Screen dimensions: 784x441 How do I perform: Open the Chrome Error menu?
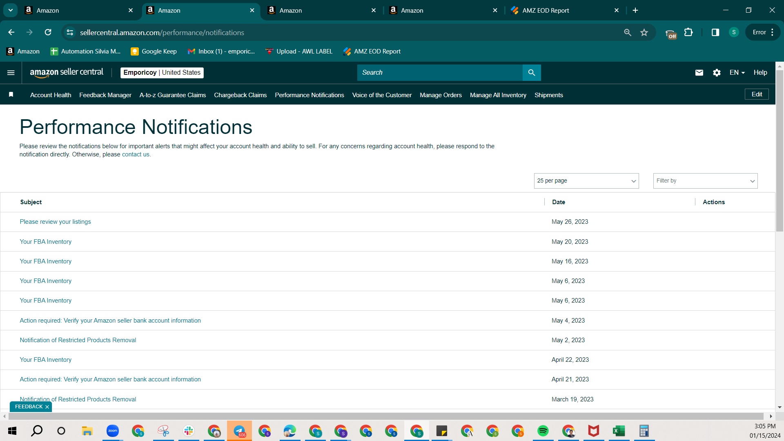click(763, 32)
